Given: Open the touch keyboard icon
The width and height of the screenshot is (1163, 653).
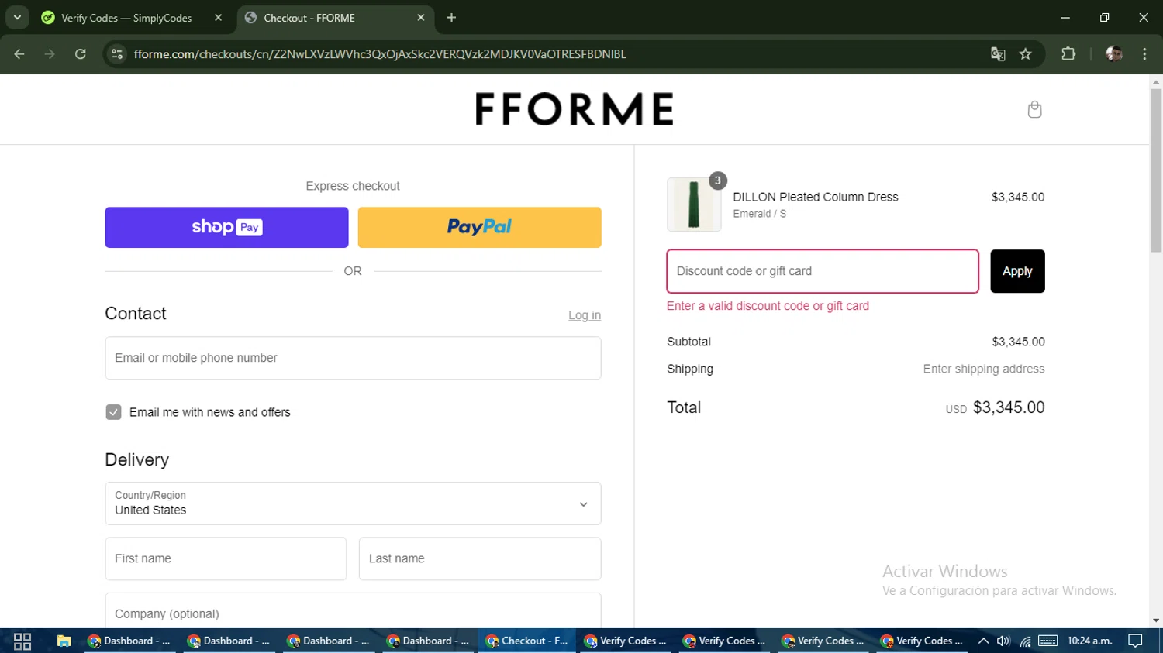Looking at the screenshot, I should 1048,641.
